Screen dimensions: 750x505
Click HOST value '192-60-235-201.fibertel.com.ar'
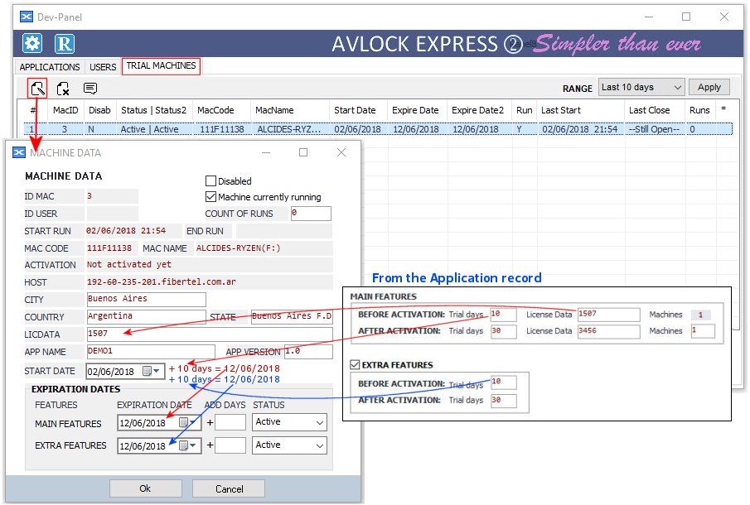pyautogui.click(x=162, y=281)
